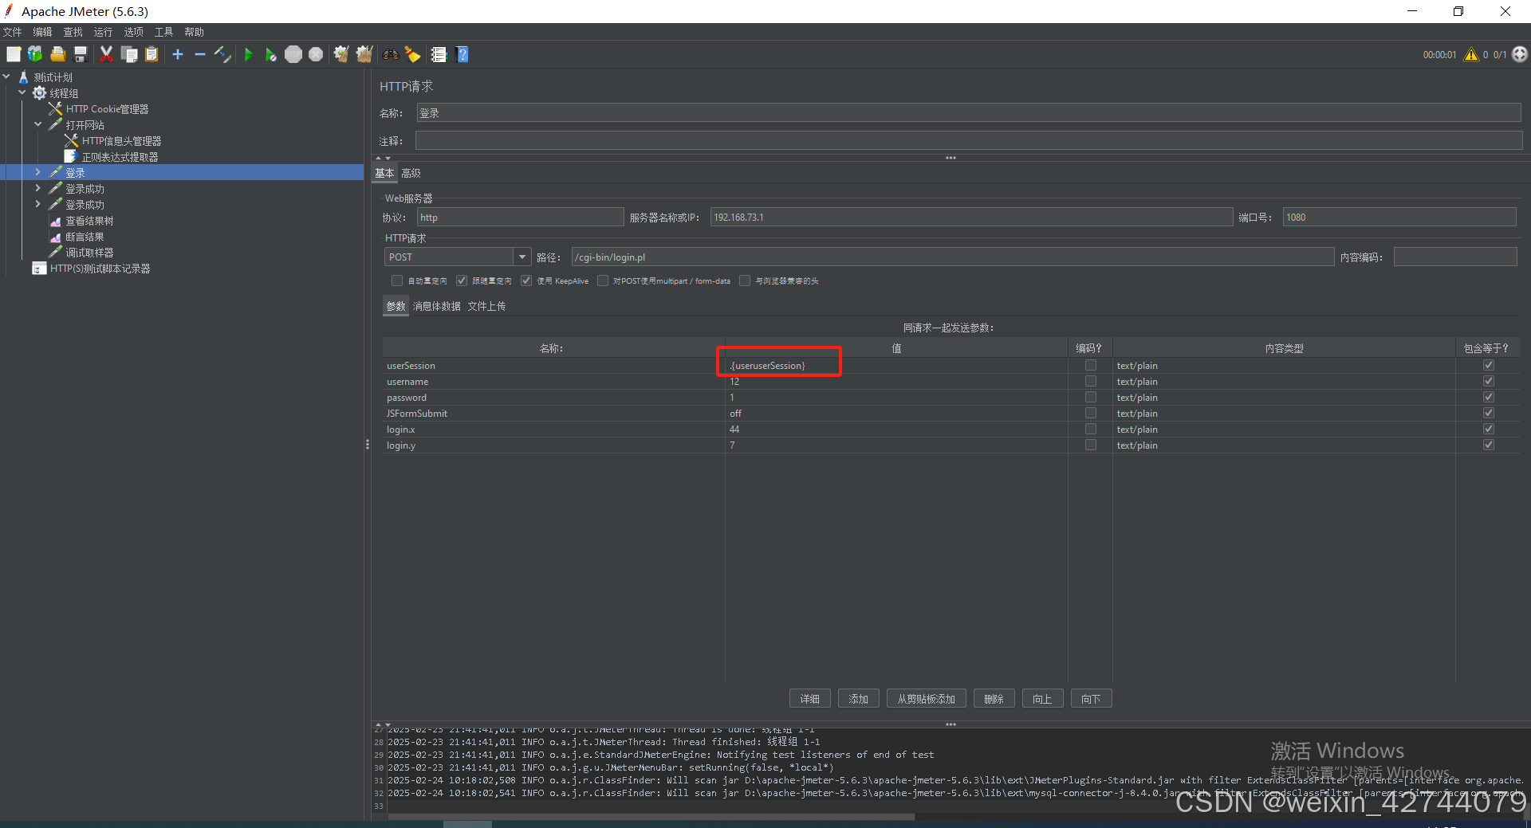Click the 内容编码 input field
The height and width of the screenshot is (828, 1531).
click(x=1454, y=257)
